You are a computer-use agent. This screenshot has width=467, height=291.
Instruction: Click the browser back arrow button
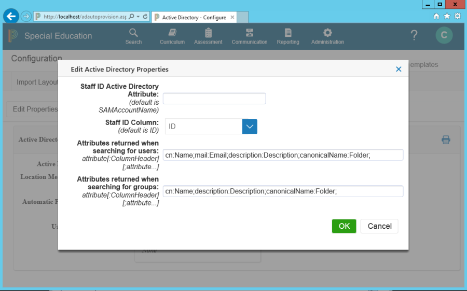11,17
